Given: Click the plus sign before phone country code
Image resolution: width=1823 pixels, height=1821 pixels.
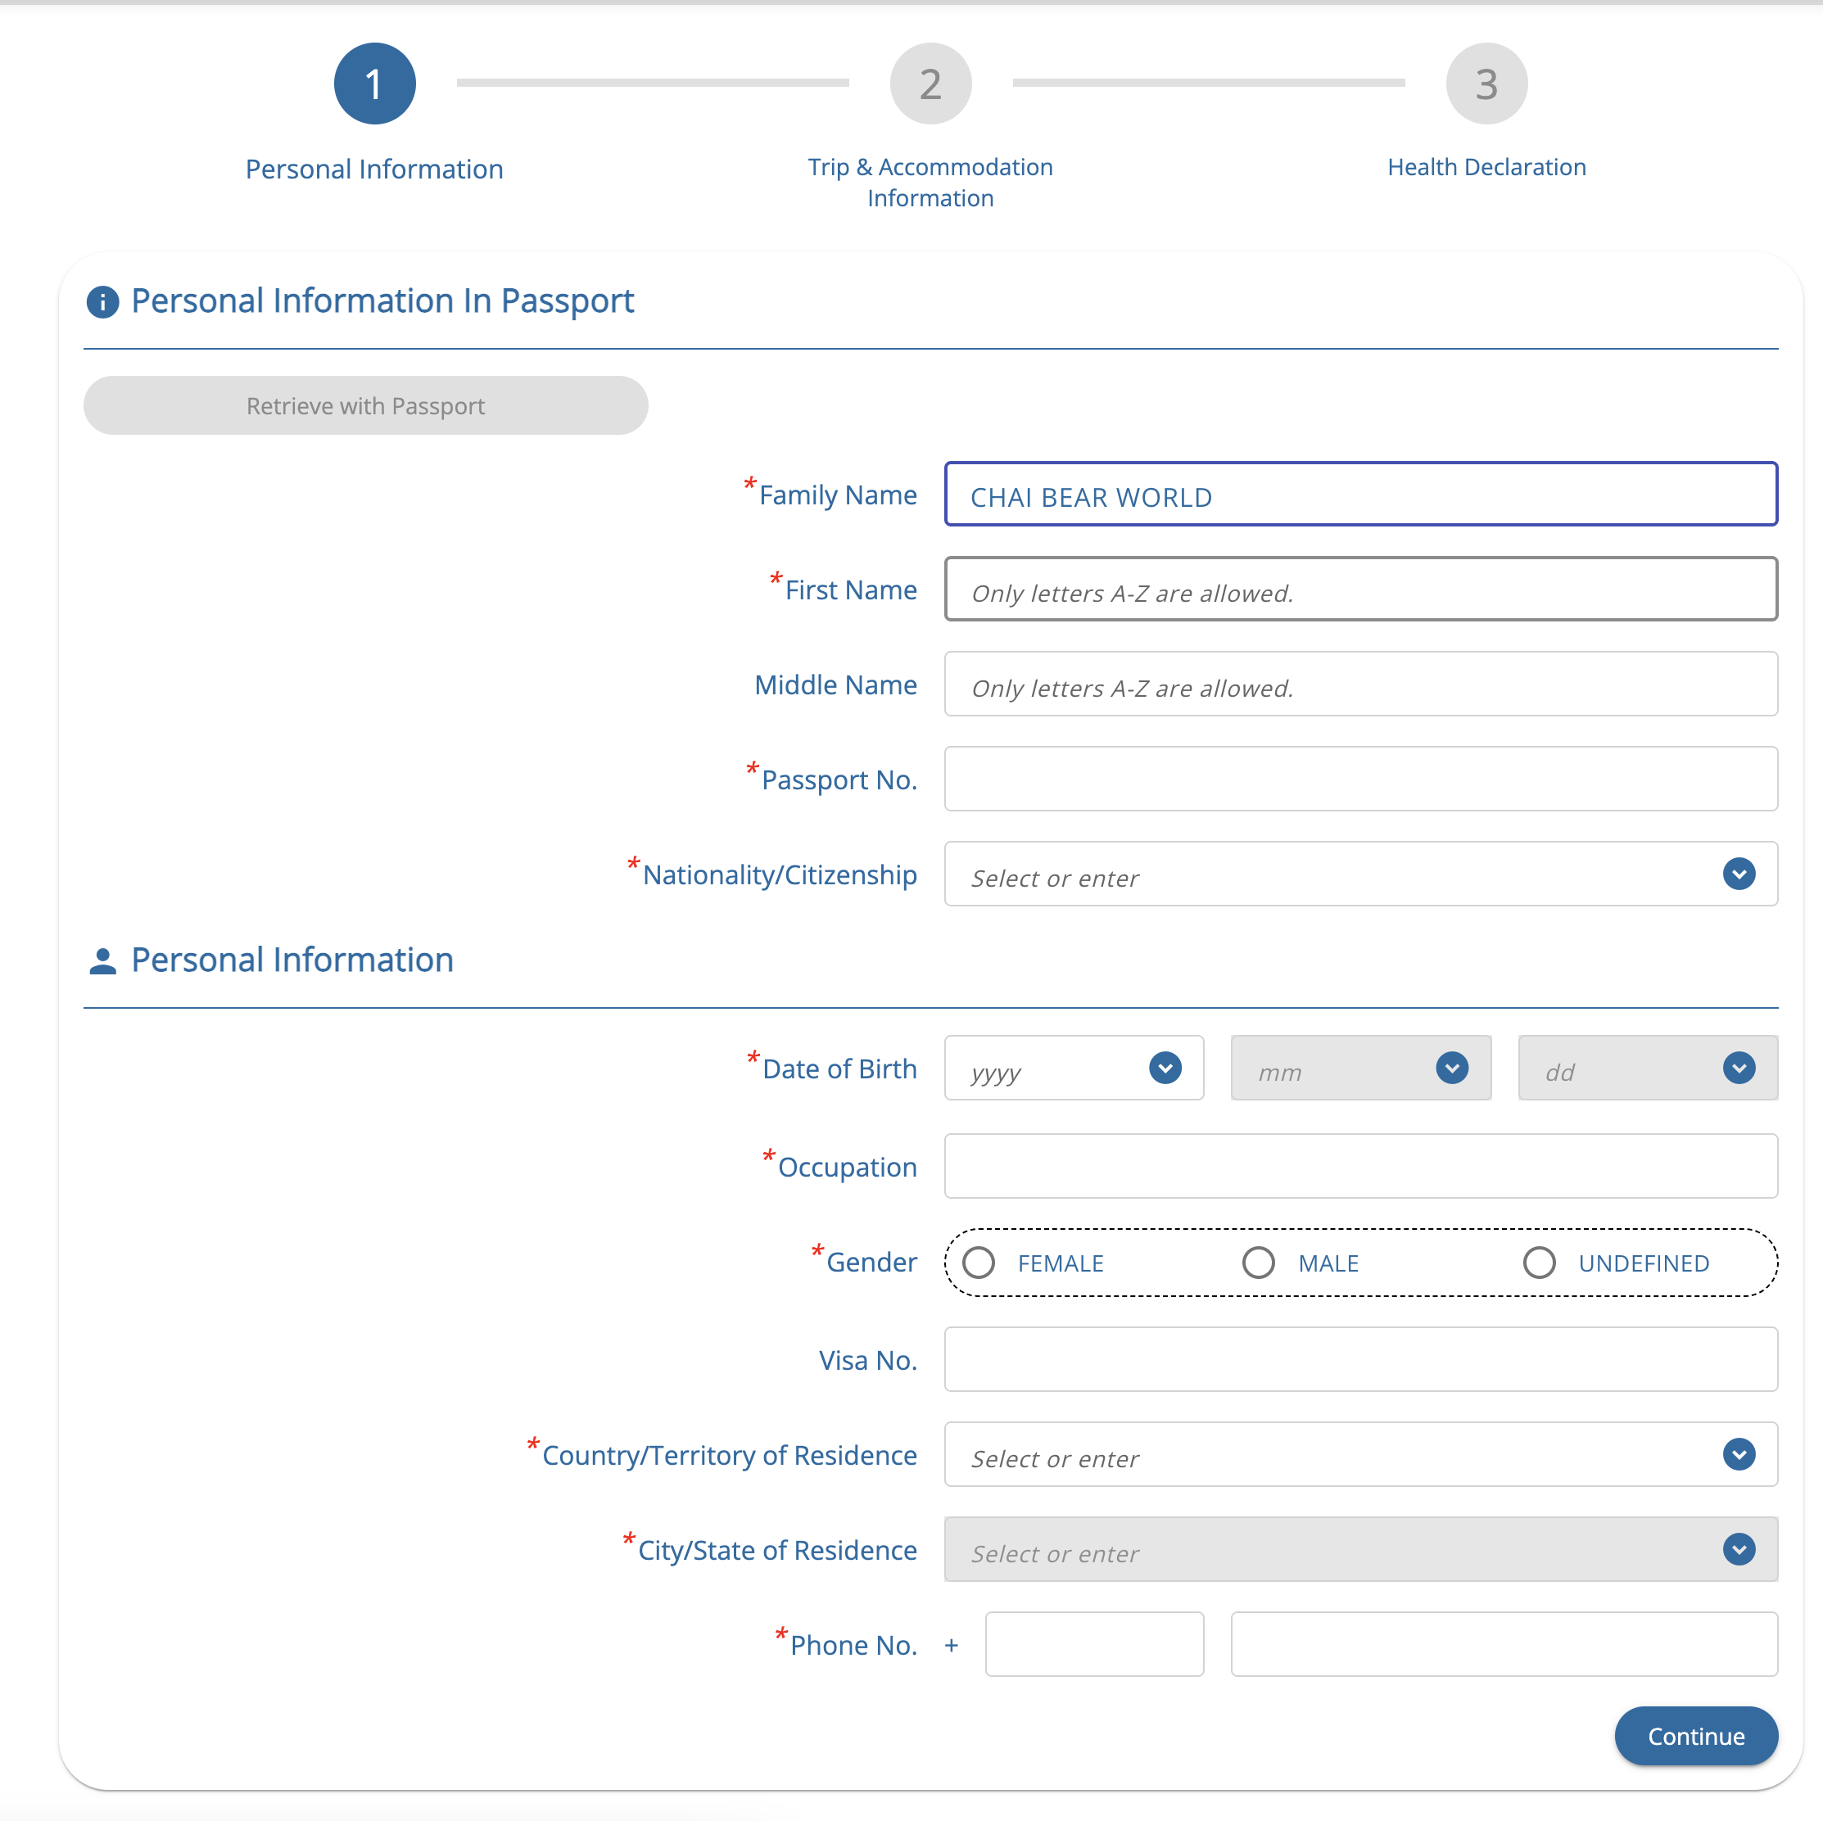Looking at the screenshot, I should pos(950,1645).
